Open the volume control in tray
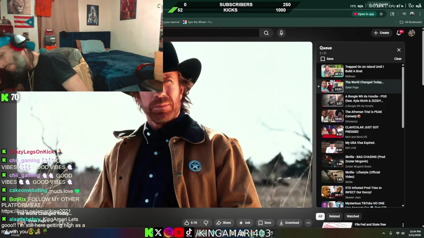The height and width of the screenshot is (238, 424). (403, 233)
